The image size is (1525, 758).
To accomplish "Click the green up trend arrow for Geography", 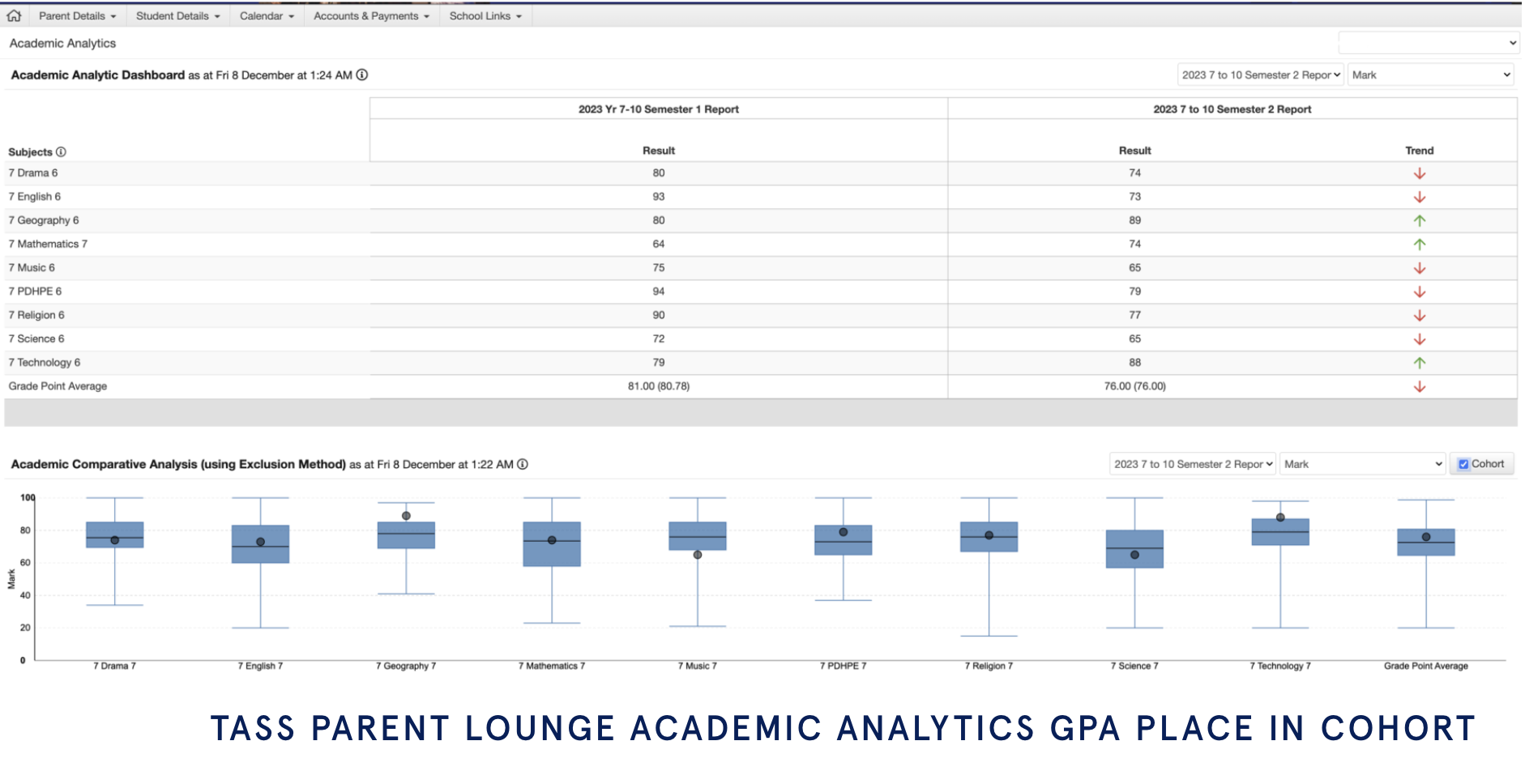I will pyautogui.click(x=1419, y=220).
